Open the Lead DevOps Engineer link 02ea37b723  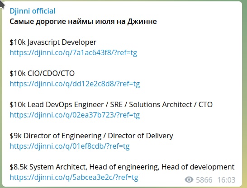[75, 115]
